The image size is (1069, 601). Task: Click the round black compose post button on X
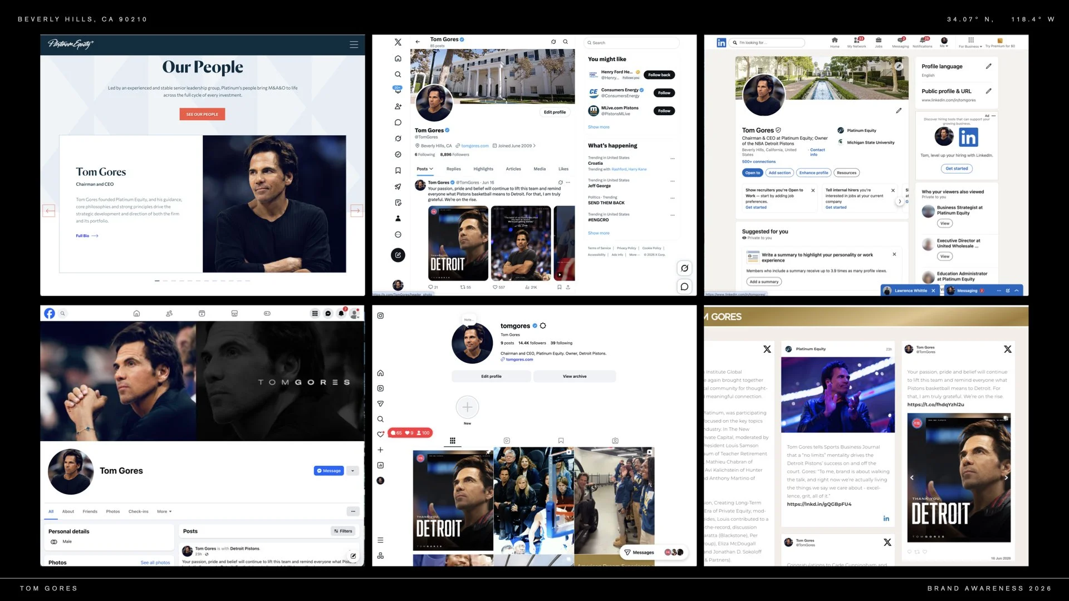pos(398,255)
